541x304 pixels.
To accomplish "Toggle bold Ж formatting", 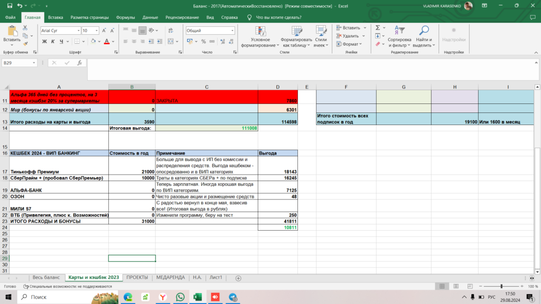I will pyautogui.click(x=44, y=41).
